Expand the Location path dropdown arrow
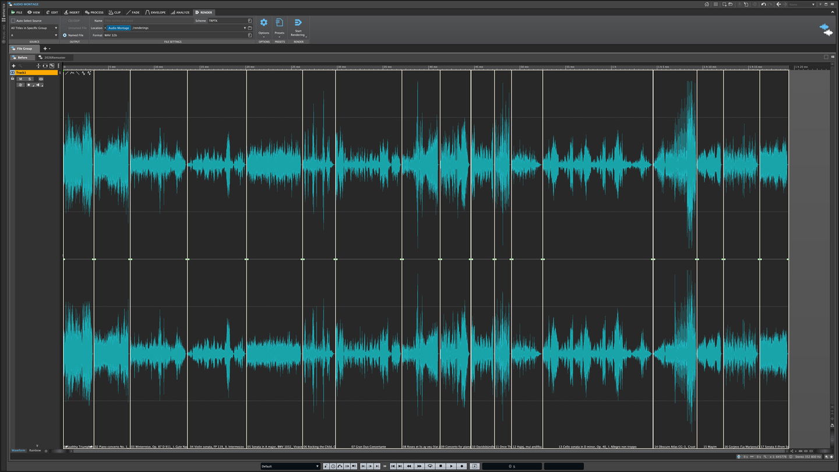The height and width of the screenshot is (472, 839). (245, 28)
